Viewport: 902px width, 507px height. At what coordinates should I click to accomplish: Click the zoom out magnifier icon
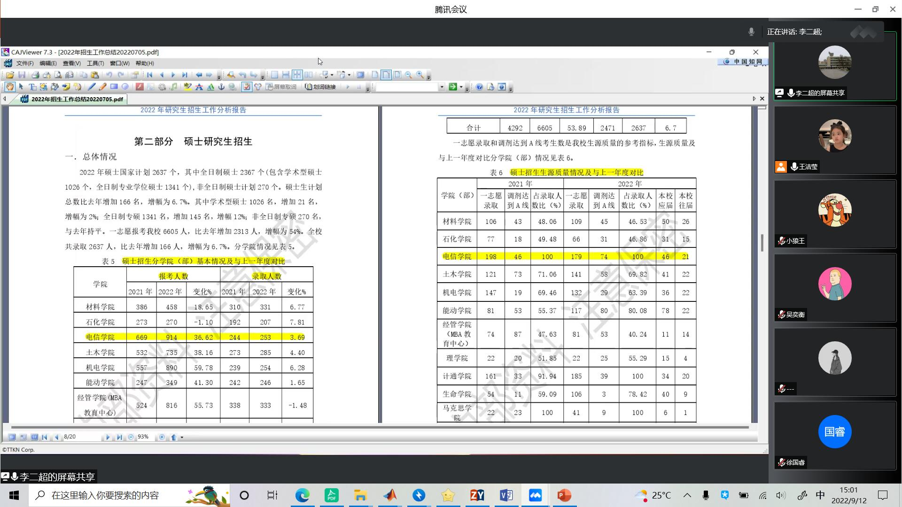[408, 75]
